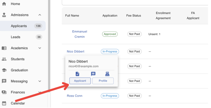Click In-Progress badge in Ross Conn row

(110, 96)
